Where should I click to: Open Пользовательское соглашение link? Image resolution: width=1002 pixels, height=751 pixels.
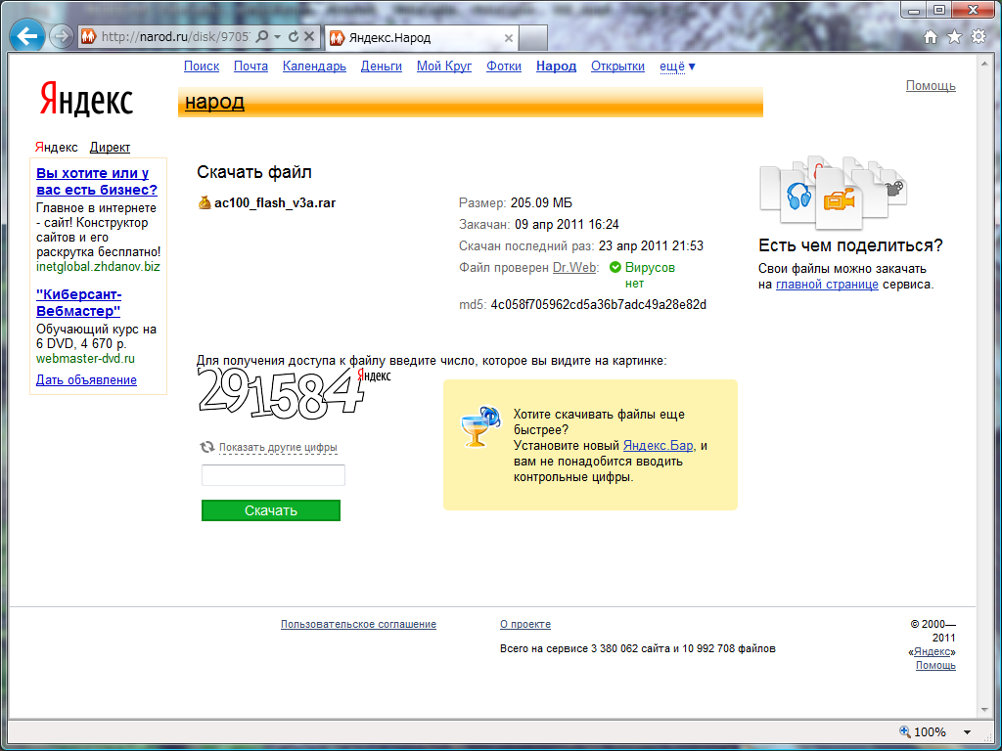(x=358, y=624)
